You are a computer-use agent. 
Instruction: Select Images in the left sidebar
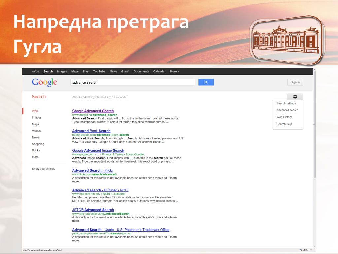36,117
